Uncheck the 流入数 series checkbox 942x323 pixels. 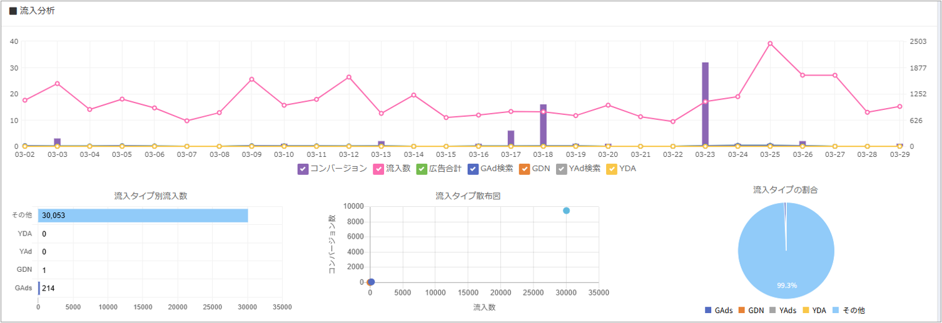tap(378, 169)
